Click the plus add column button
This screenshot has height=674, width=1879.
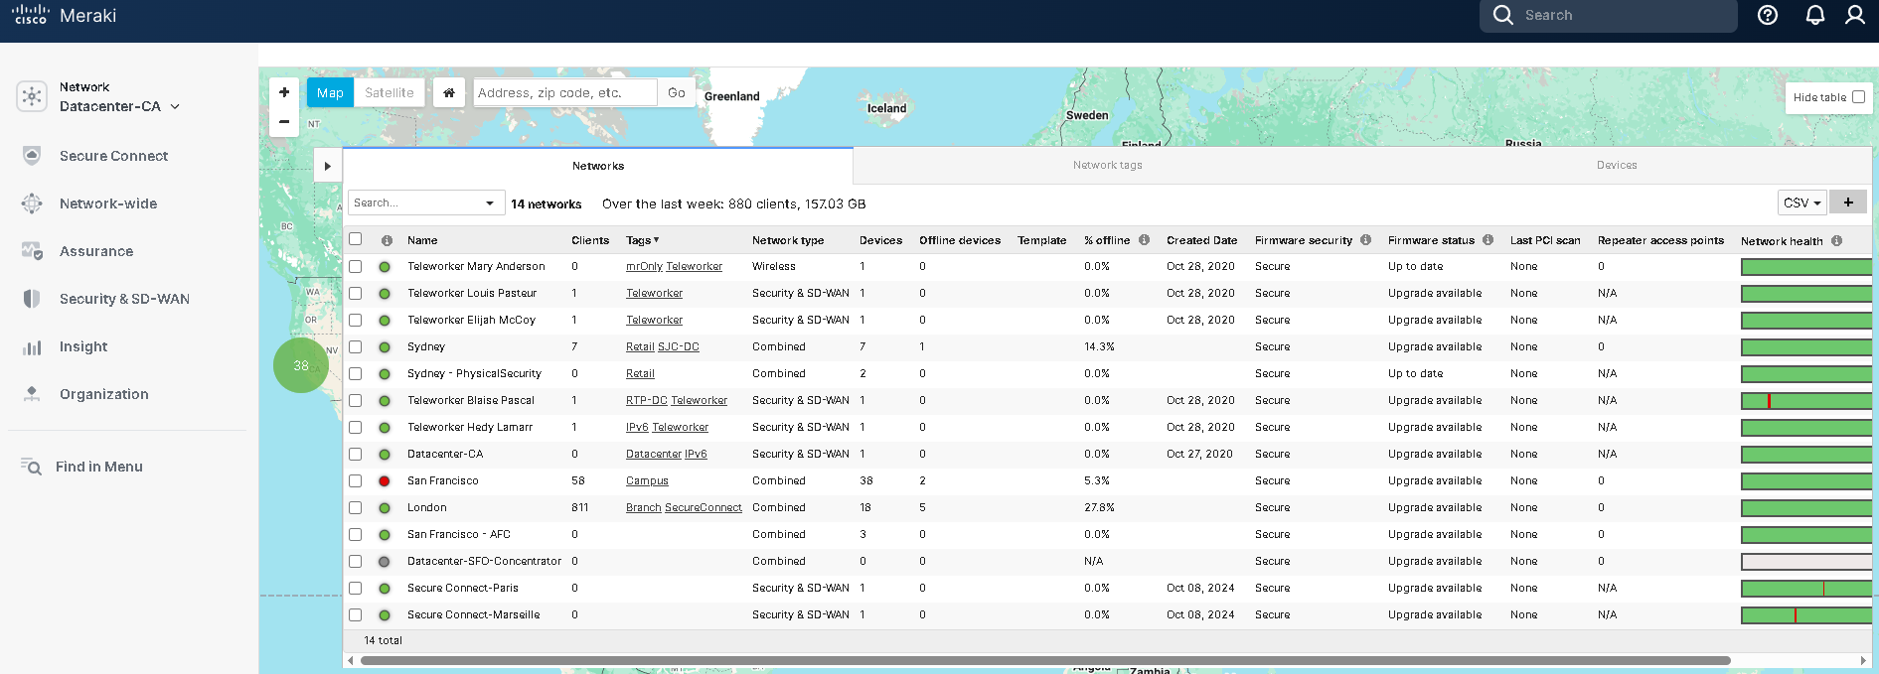(1848, 202)
